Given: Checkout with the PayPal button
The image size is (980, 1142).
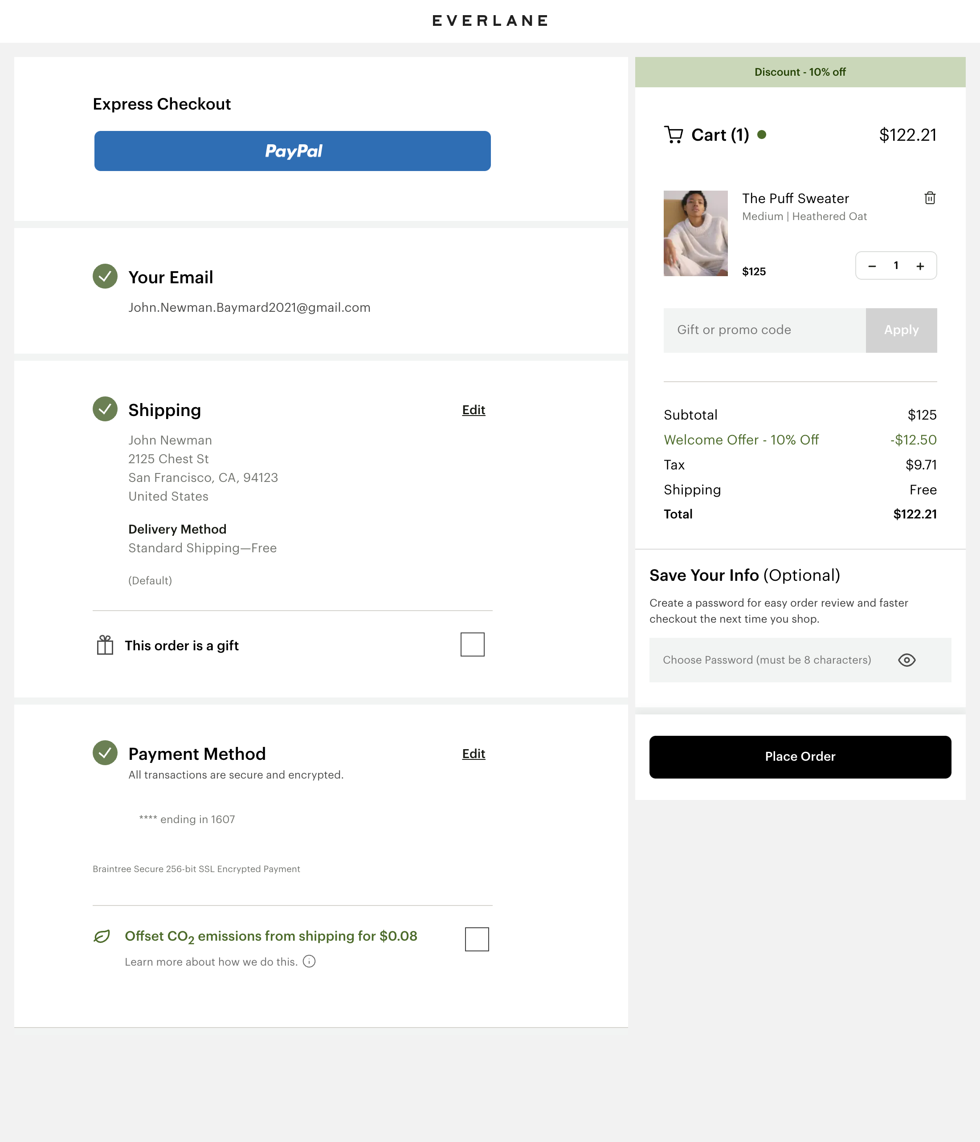Looking at the screenshot, I should (292, 151).
